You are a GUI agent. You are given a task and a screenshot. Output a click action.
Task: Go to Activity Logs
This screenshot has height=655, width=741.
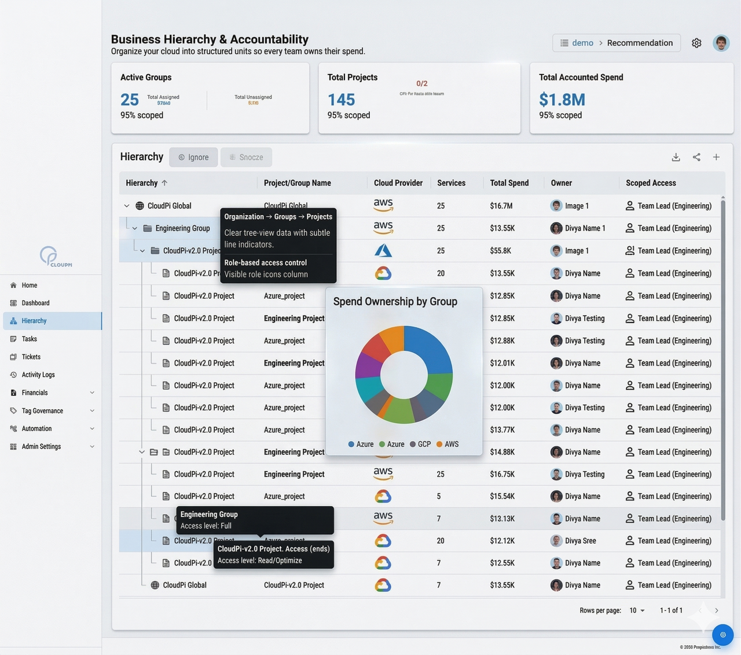(x=52, y=375)
